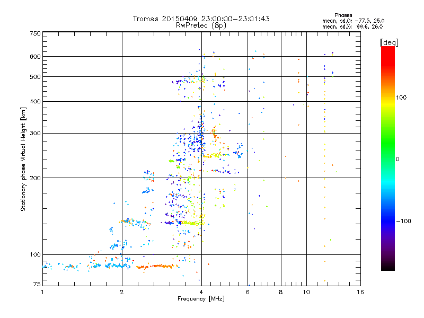This screenshot has width=424, height=318.
Task: Click the x-axis tick label "6"
Action: pos(248,292)
